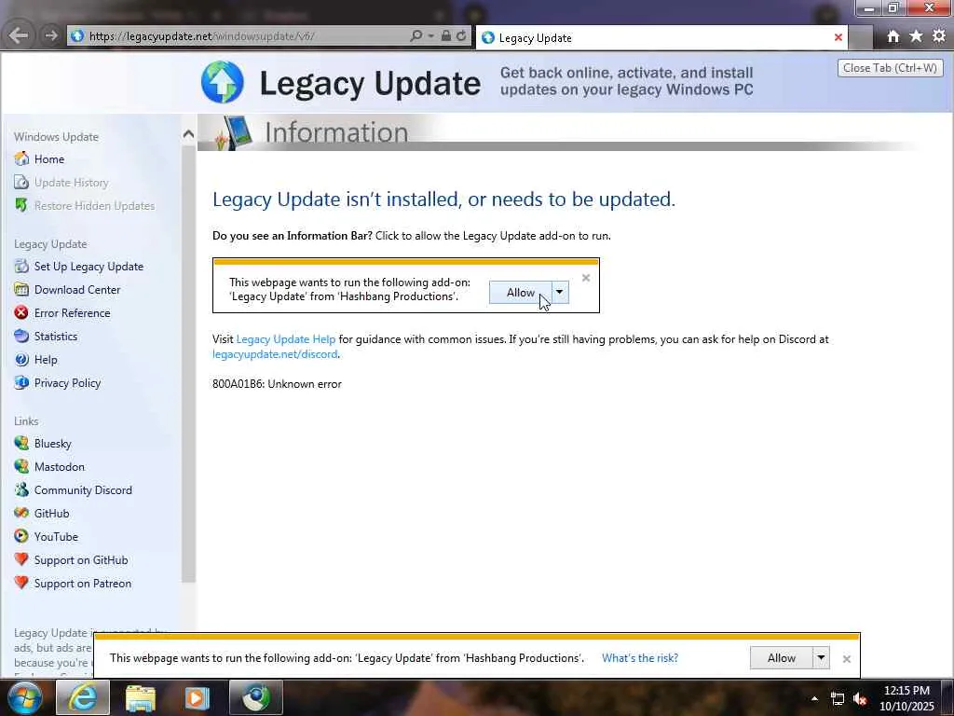Open the Statistics page
This screenshot has width=954, height=716.
tap(56, 336)
